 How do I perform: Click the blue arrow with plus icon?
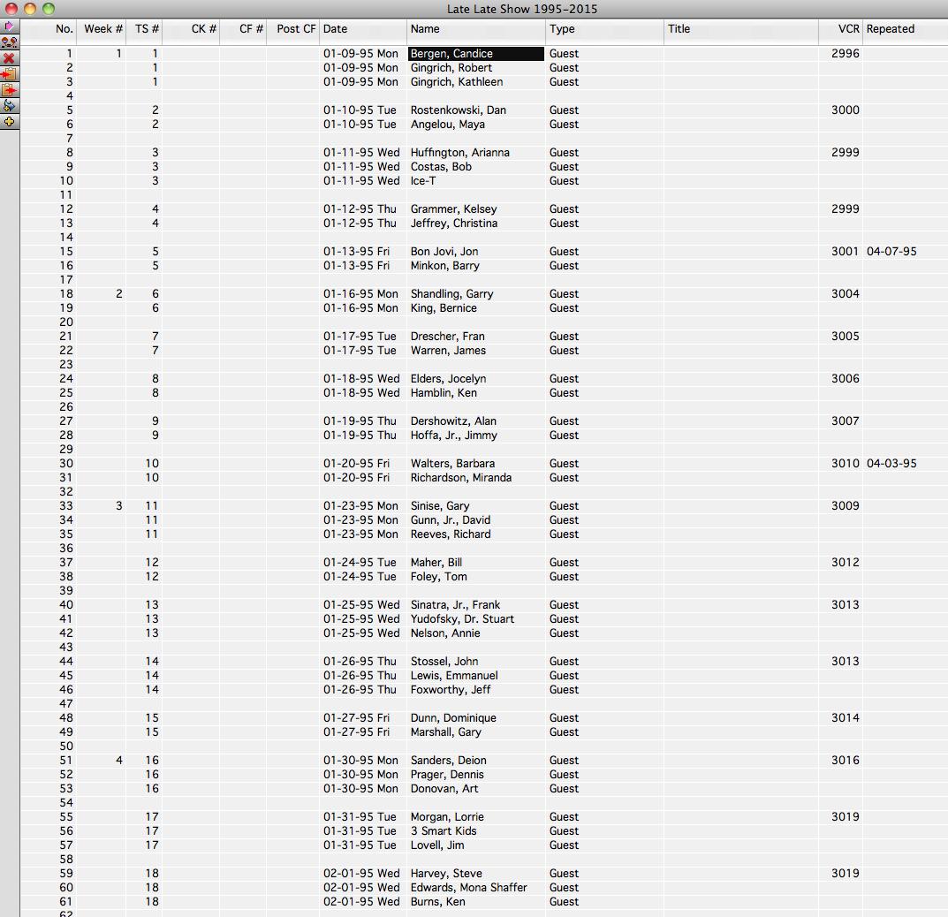click(x=9, y=106)
